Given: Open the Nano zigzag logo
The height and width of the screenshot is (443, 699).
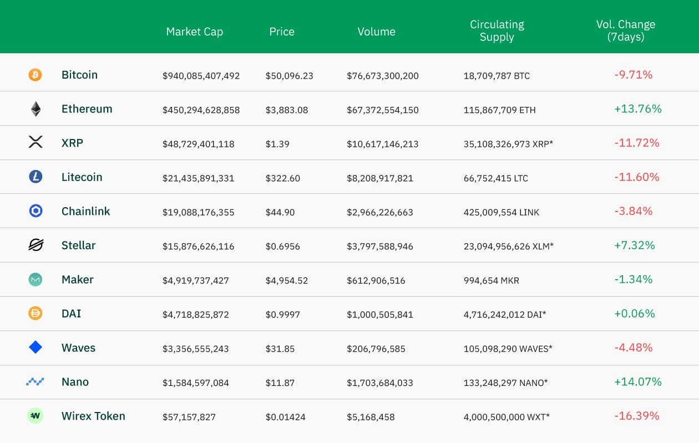Looking at the screenshot, I should tap(35, 382).
